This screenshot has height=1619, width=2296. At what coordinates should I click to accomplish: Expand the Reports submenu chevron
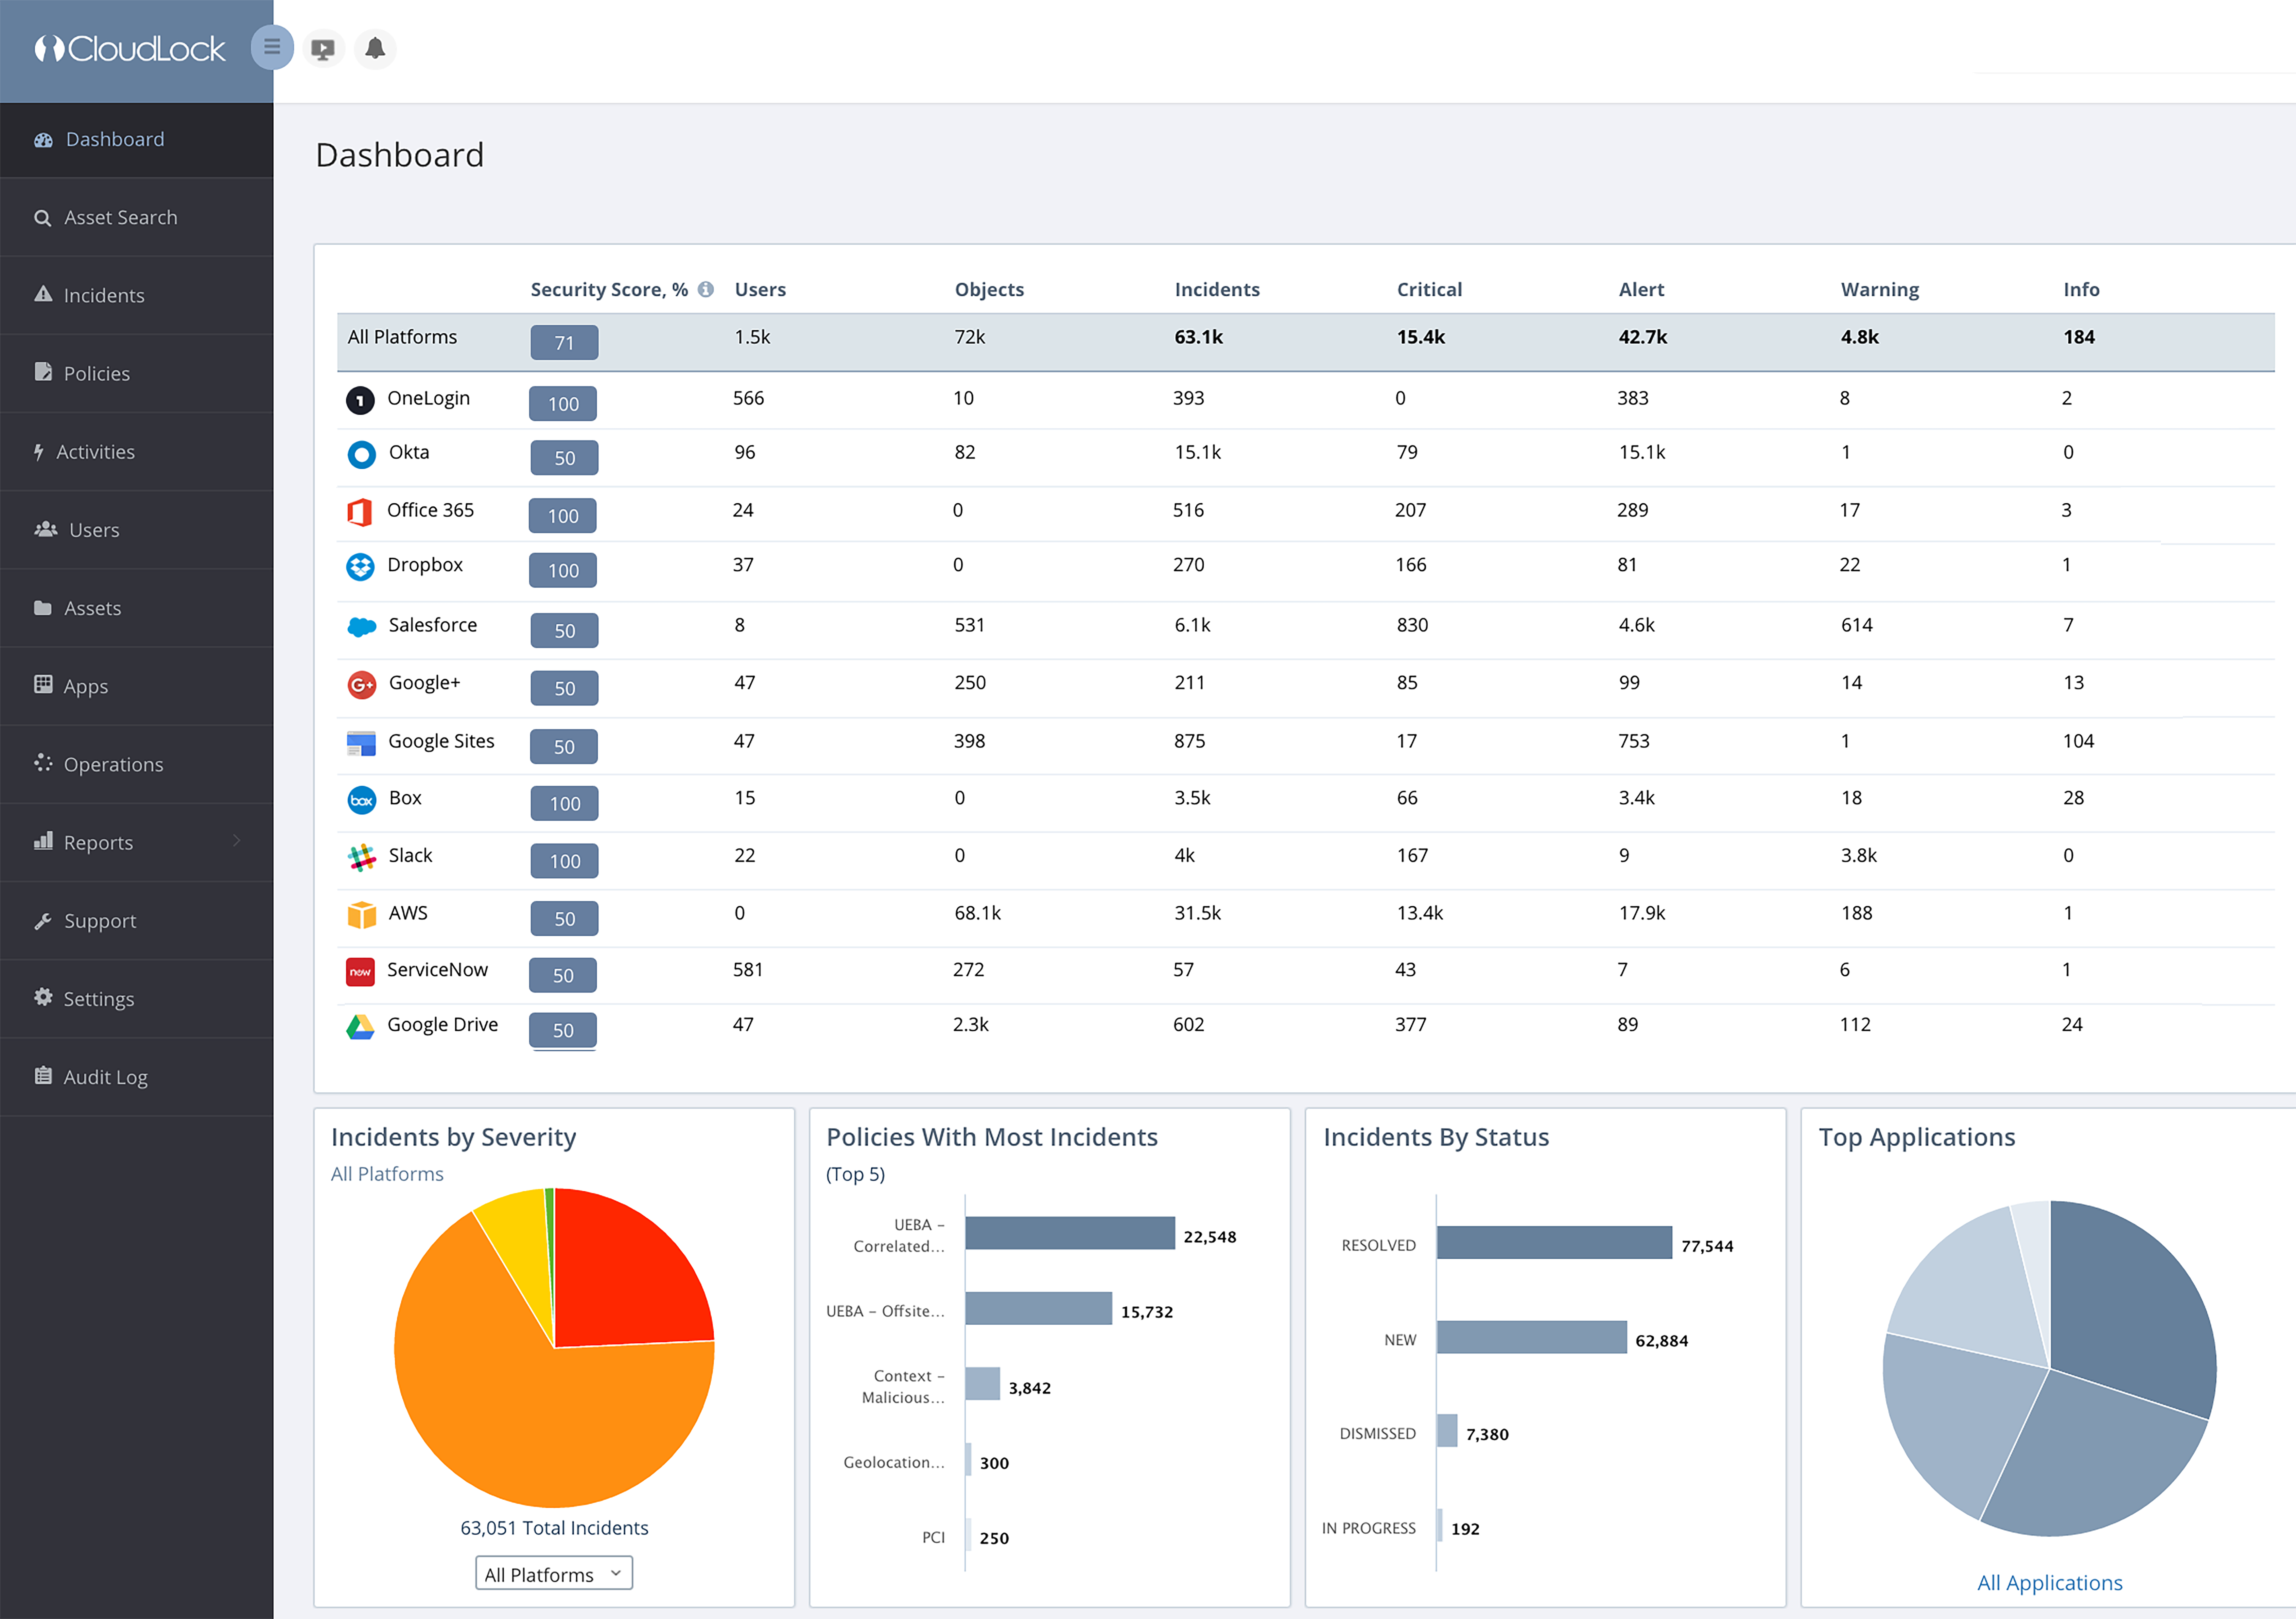237,841
